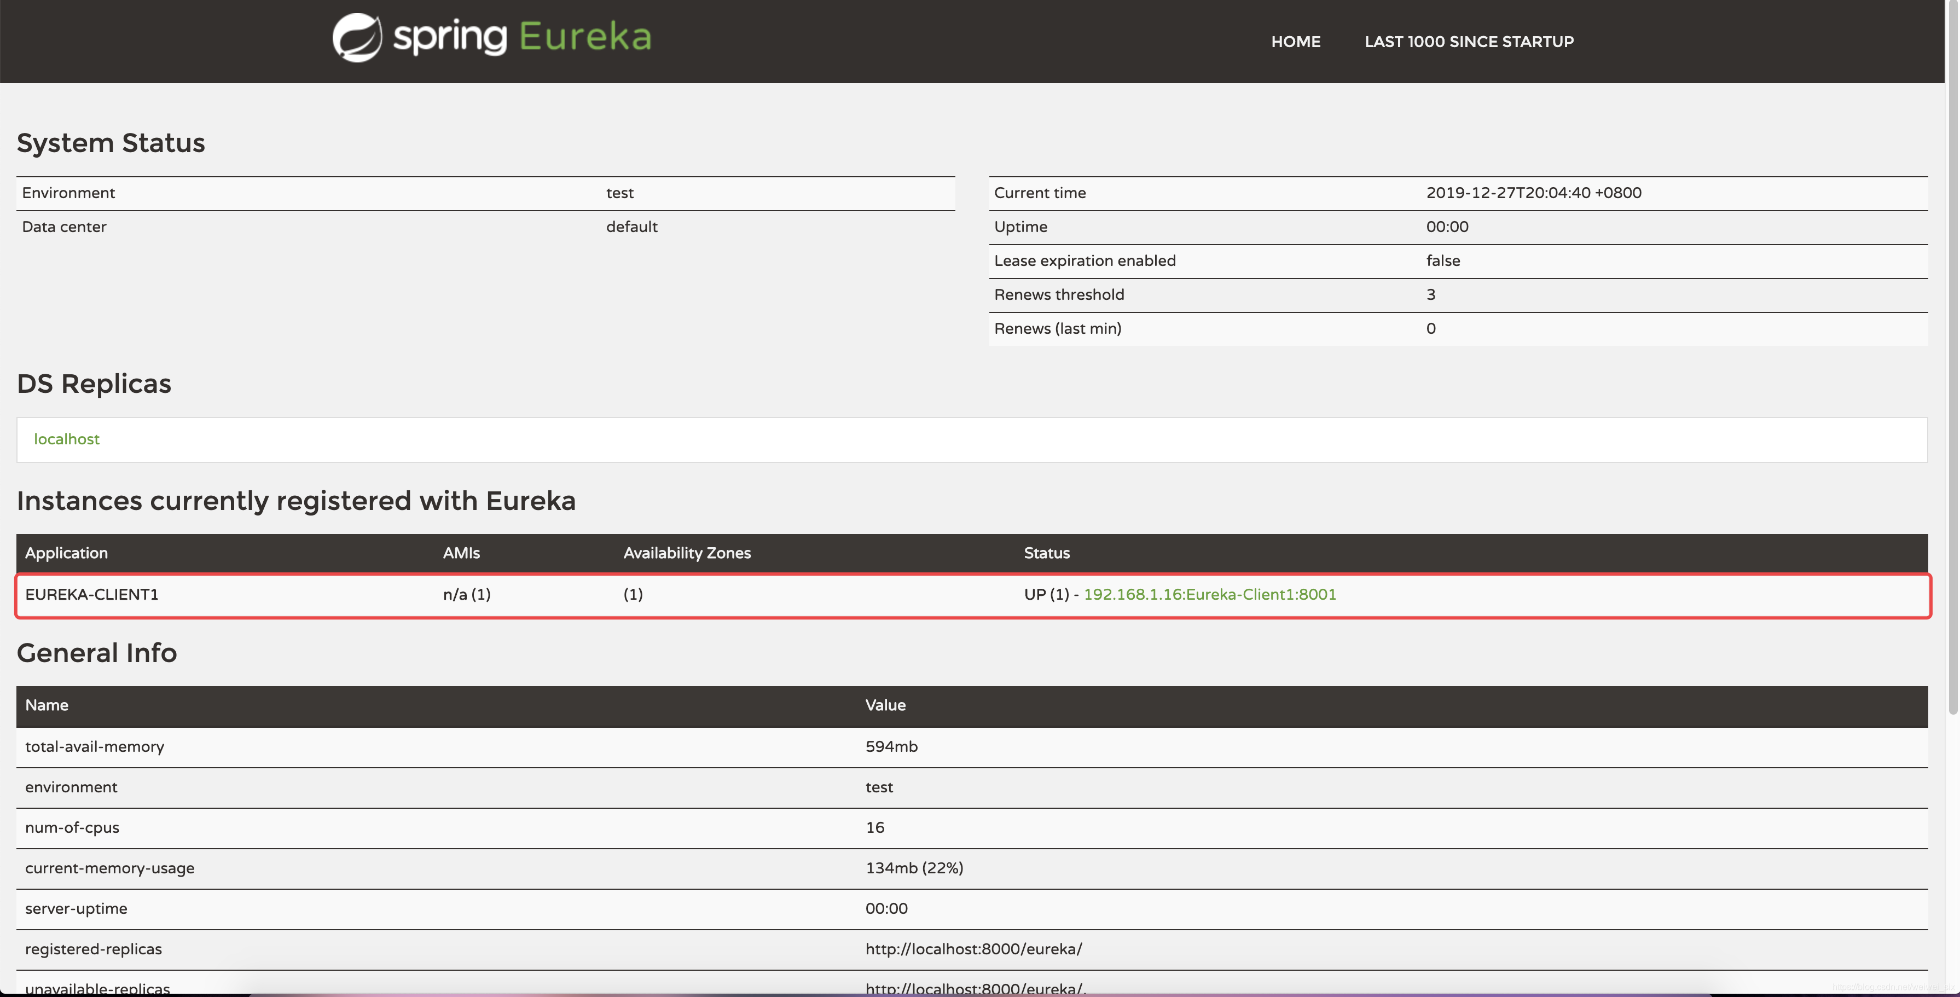Click the num-of-cpus value 16
Viewport: 1960px width, 997px height.
[x=874, y=828]
